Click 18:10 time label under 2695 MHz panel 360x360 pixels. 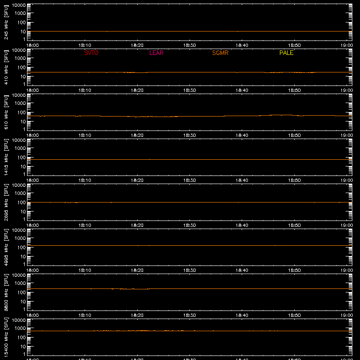click(85, 225)
